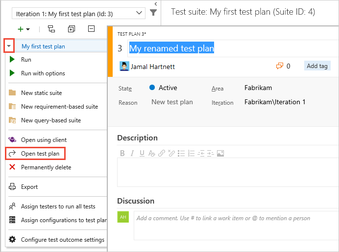Open the discussion comments count icon

tap(280, 66)
